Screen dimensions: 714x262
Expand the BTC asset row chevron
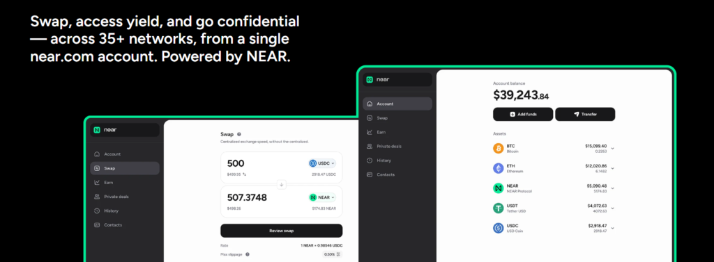[x=612, y=149]
